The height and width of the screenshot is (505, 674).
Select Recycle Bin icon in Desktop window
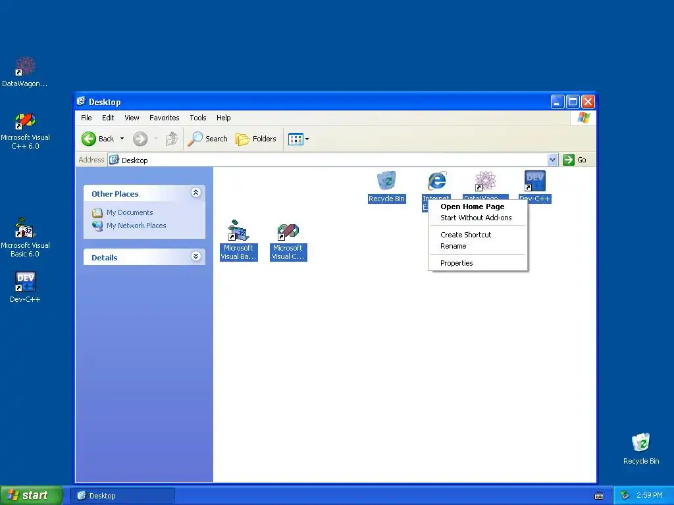(386, 187)
